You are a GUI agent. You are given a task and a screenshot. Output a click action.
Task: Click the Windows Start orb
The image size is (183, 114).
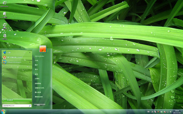click(3, 112)
